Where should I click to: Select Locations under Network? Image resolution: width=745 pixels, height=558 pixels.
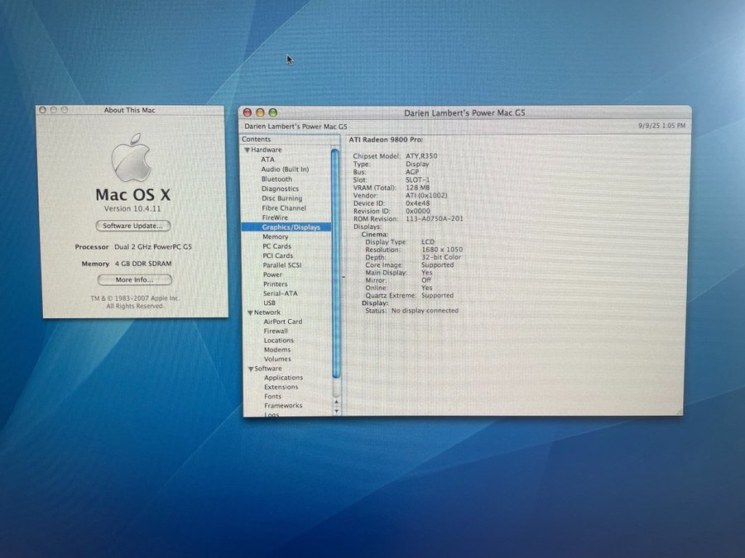coord(278,341)
